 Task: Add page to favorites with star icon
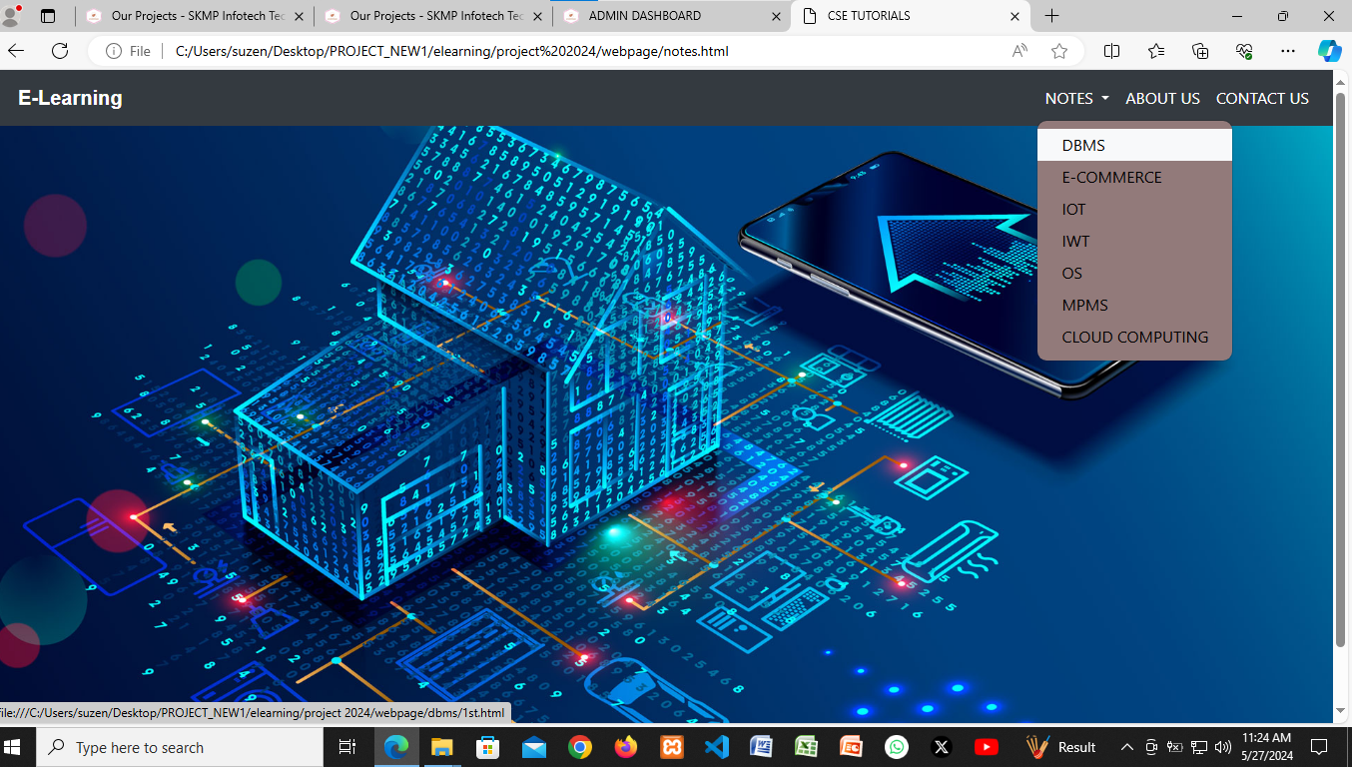pyautogui.click(x=1059, y=51)
